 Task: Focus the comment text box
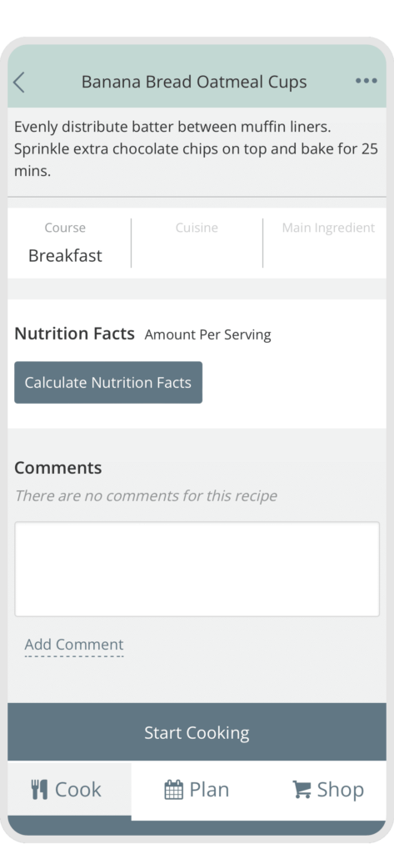tap(197, 569)
